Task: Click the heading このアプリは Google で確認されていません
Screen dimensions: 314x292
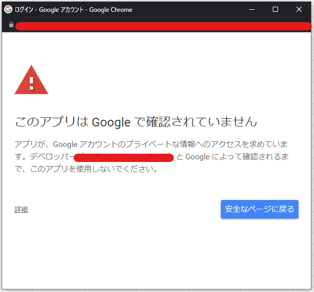Action: [136, 122]
